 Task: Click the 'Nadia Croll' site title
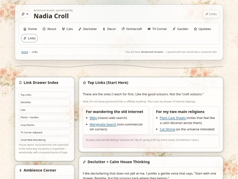coord(51,16)
